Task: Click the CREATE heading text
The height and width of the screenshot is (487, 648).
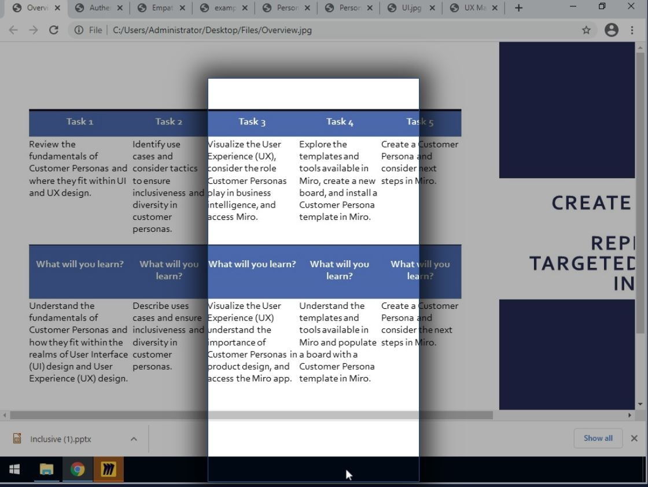Action: 591,203
